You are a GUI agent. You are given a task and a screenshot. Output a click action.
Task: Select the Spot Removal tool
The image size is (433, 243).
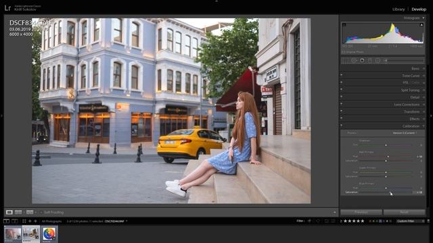353,60
